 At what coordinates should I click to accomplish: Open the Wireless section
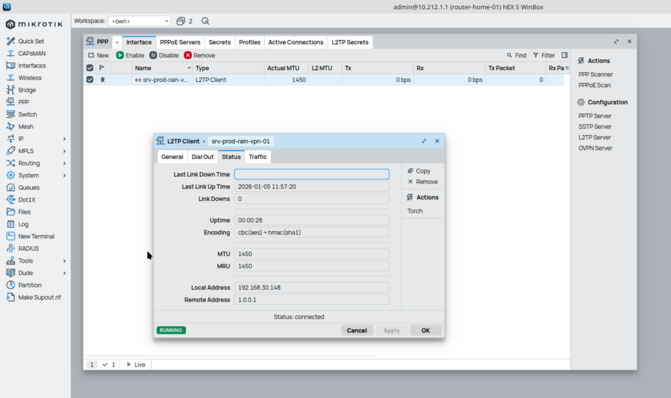29,78
